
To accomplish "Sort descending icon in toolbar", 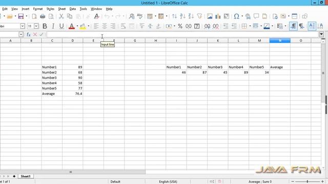I will [191, 16].
